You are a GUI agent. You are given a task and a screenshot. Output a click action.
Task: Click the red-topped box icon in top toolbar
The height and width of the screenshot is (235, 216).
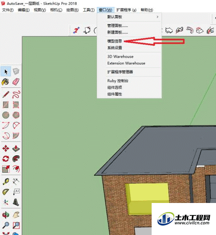[200, 30]
